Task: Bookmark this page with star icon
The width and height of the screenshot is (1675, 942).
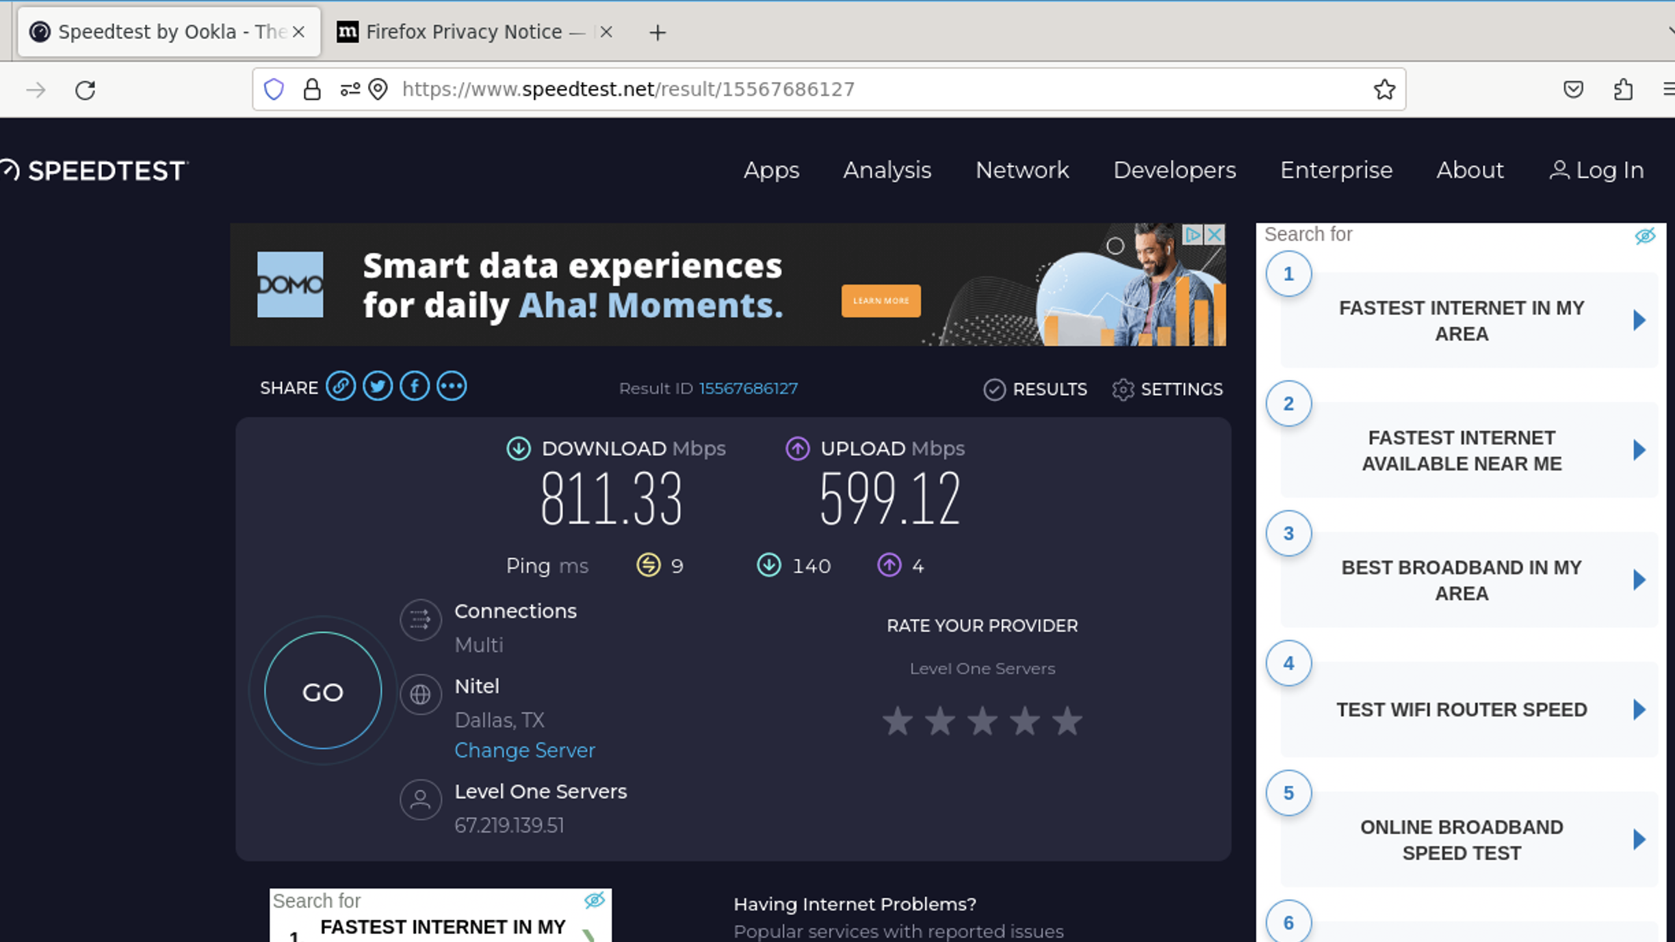Action: pos(1384,90)
